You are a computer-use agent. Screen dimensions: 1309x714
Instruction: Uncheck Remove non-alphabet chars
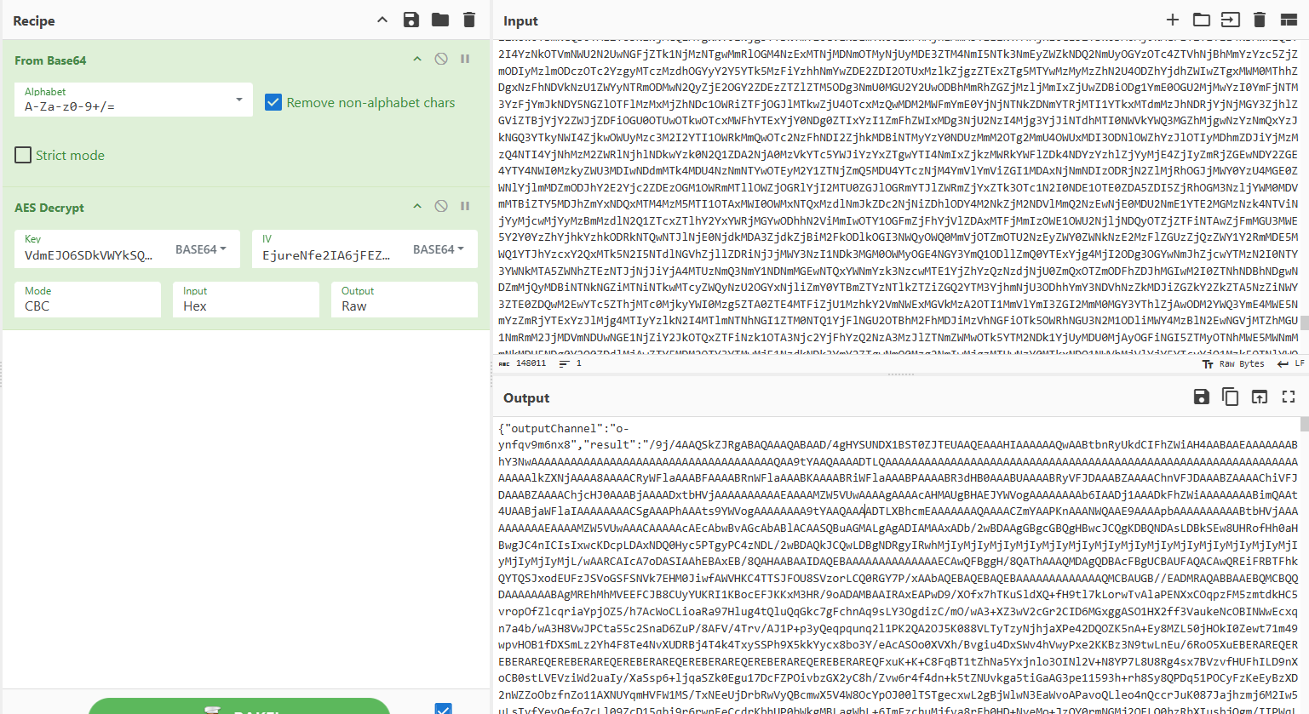[273, 102]
